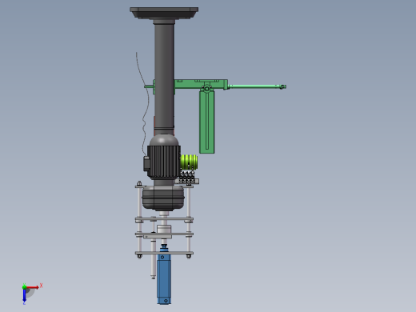Select the green horizontal arm bracket
The height and width of the screenshot is (312, 416).
pos(200,84)
